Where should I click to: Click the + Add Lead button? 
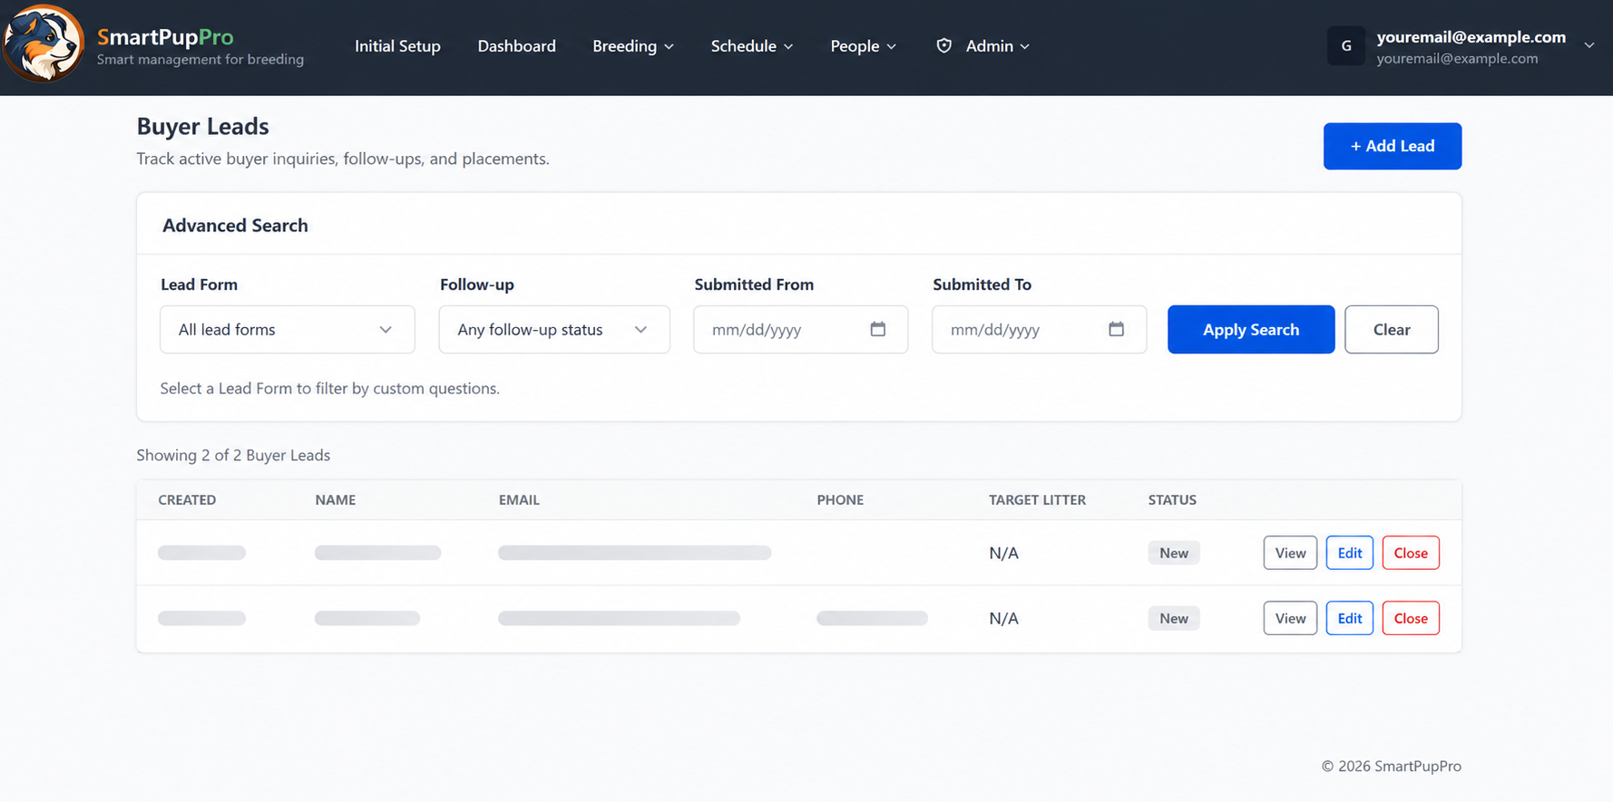pos(1392,146)
